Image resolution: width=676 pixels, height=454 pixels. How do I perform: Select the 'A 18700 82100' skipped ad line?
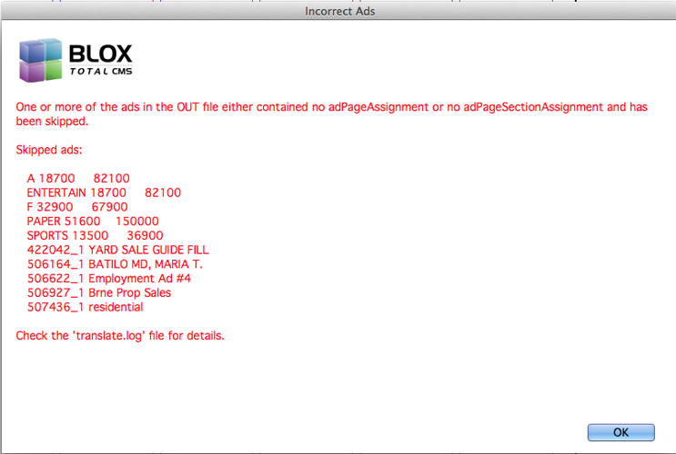tap(78, 179)
